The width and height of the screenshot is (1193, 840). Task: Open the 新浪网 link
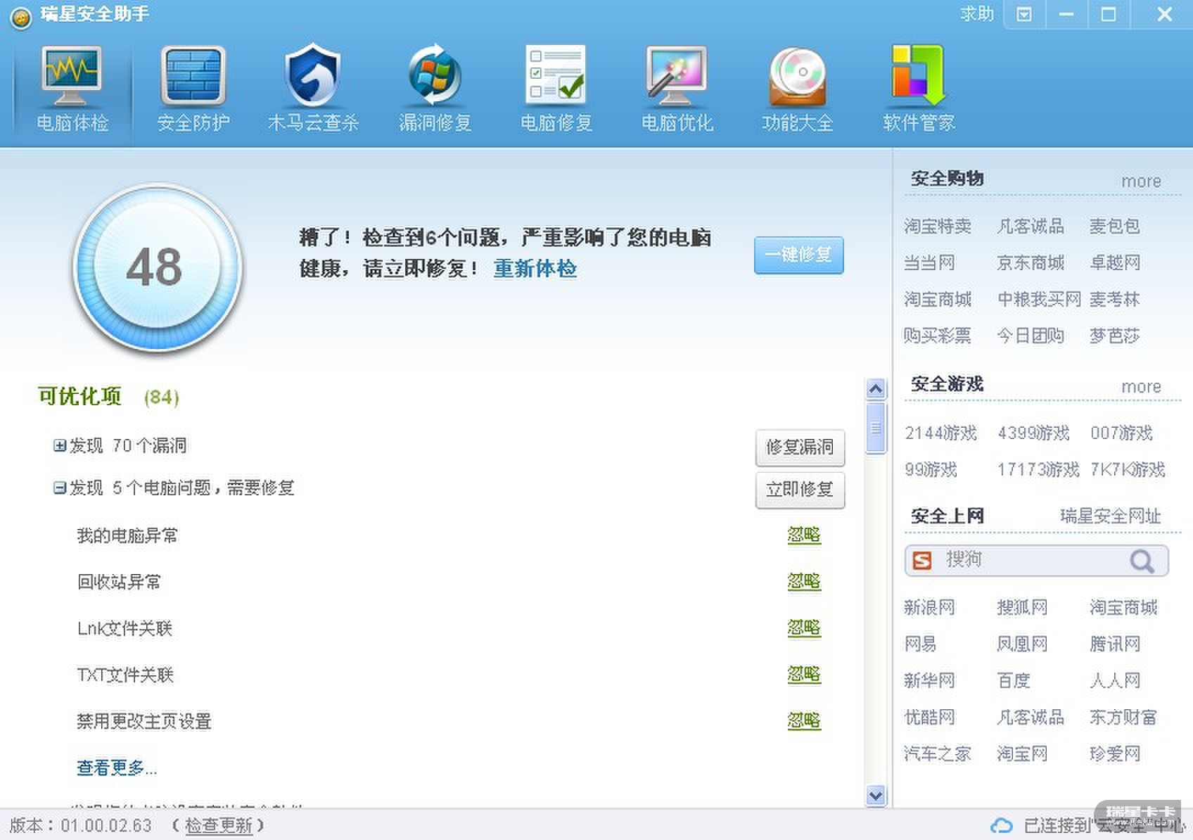click(929, 608)
